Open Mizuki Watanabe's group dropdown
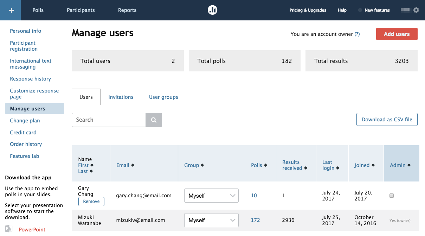The width and height of the screenshot is (425, 236). (x=211, y=220)
